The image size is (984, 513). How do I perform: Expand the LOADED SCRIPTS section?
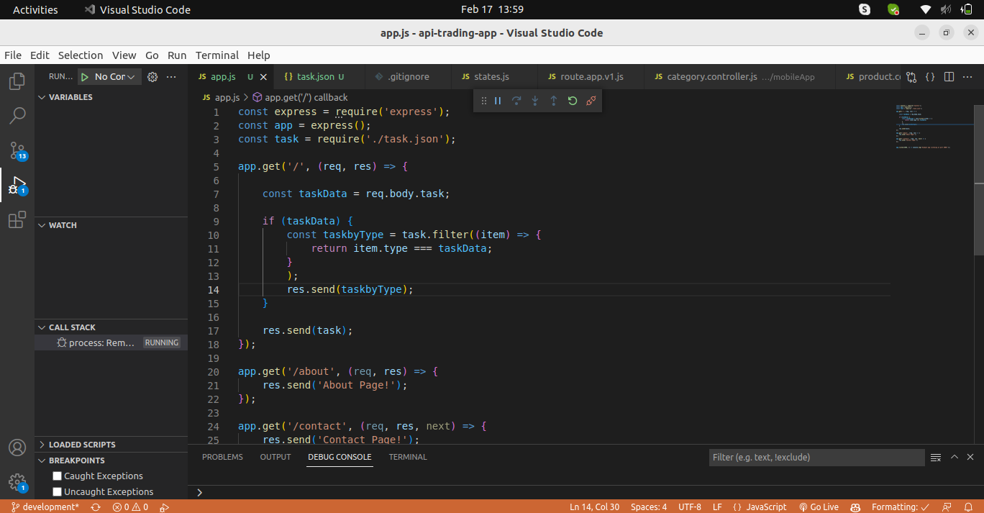81,445
